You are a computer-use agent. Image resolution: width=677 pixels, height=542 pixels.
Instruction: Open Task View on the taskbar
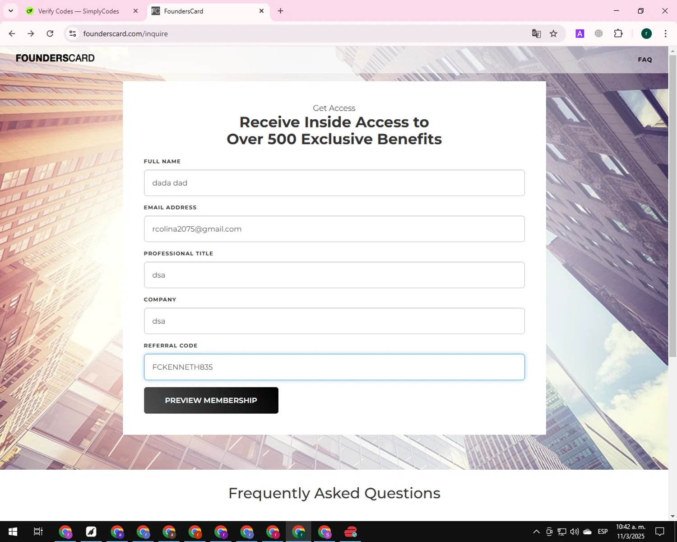(x=38, y=532)
